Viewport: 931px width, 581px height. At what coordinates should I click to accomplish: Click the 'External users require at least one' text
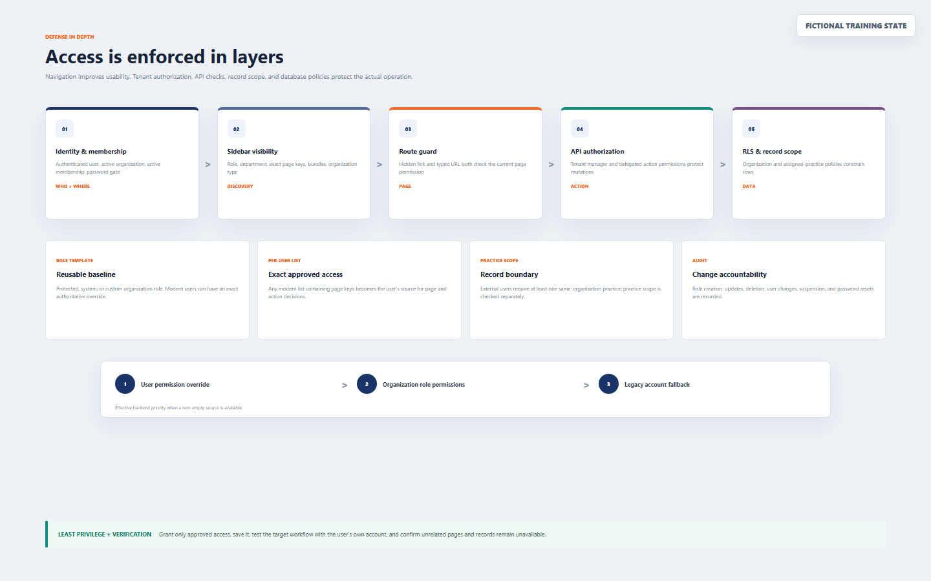pos(571,292)
